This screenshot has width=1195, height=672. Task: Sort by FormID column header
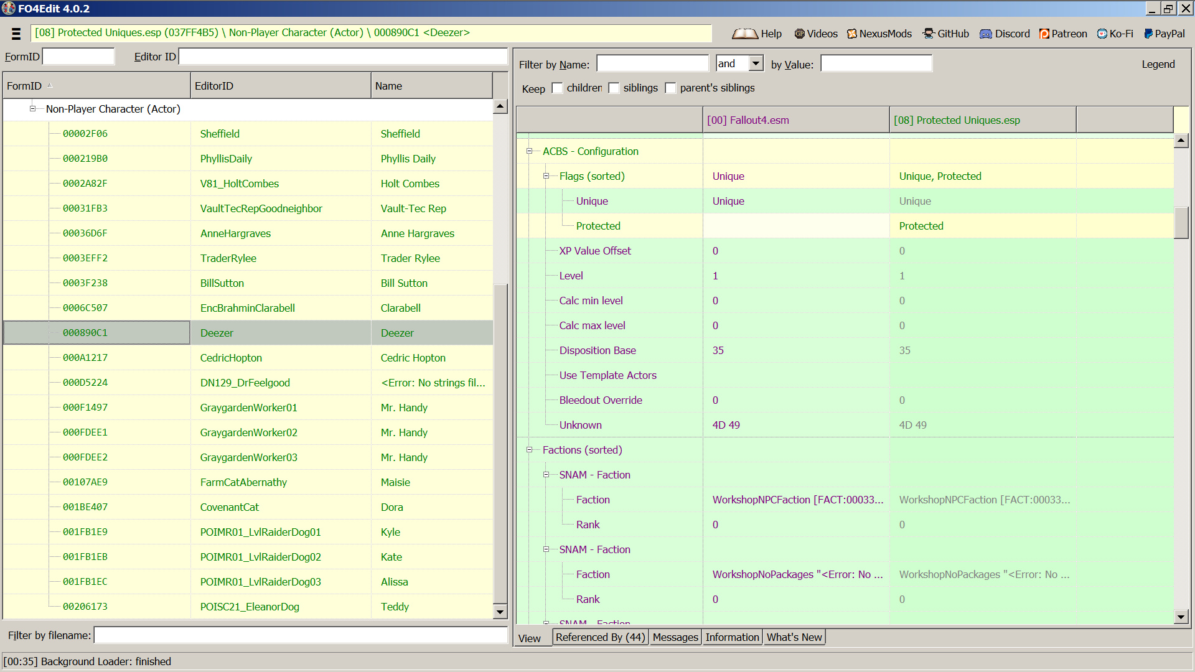click(96, 86)
